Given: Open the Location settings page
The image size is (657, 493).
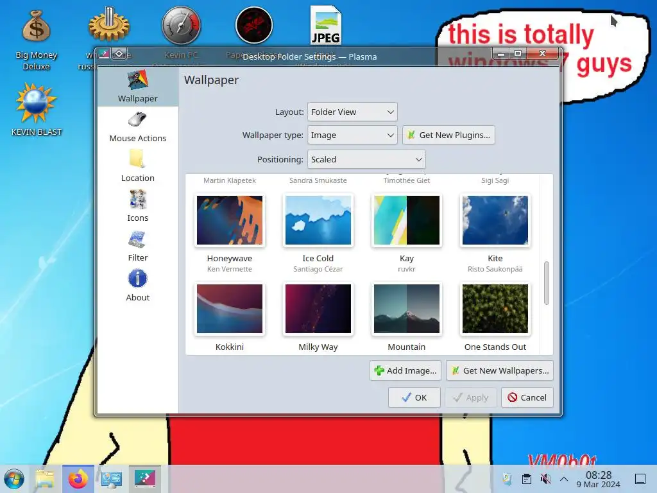Looking at the screenshot, I should click(x=137, y=167).
